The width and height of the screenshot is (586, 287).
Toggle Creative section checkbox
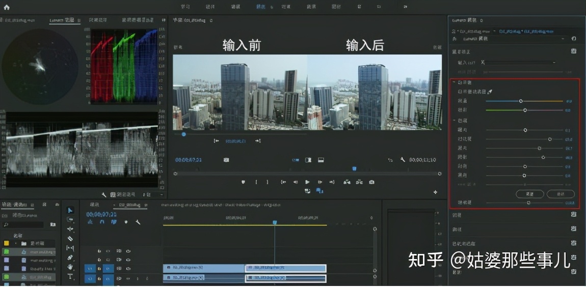[x=574, y=215]
